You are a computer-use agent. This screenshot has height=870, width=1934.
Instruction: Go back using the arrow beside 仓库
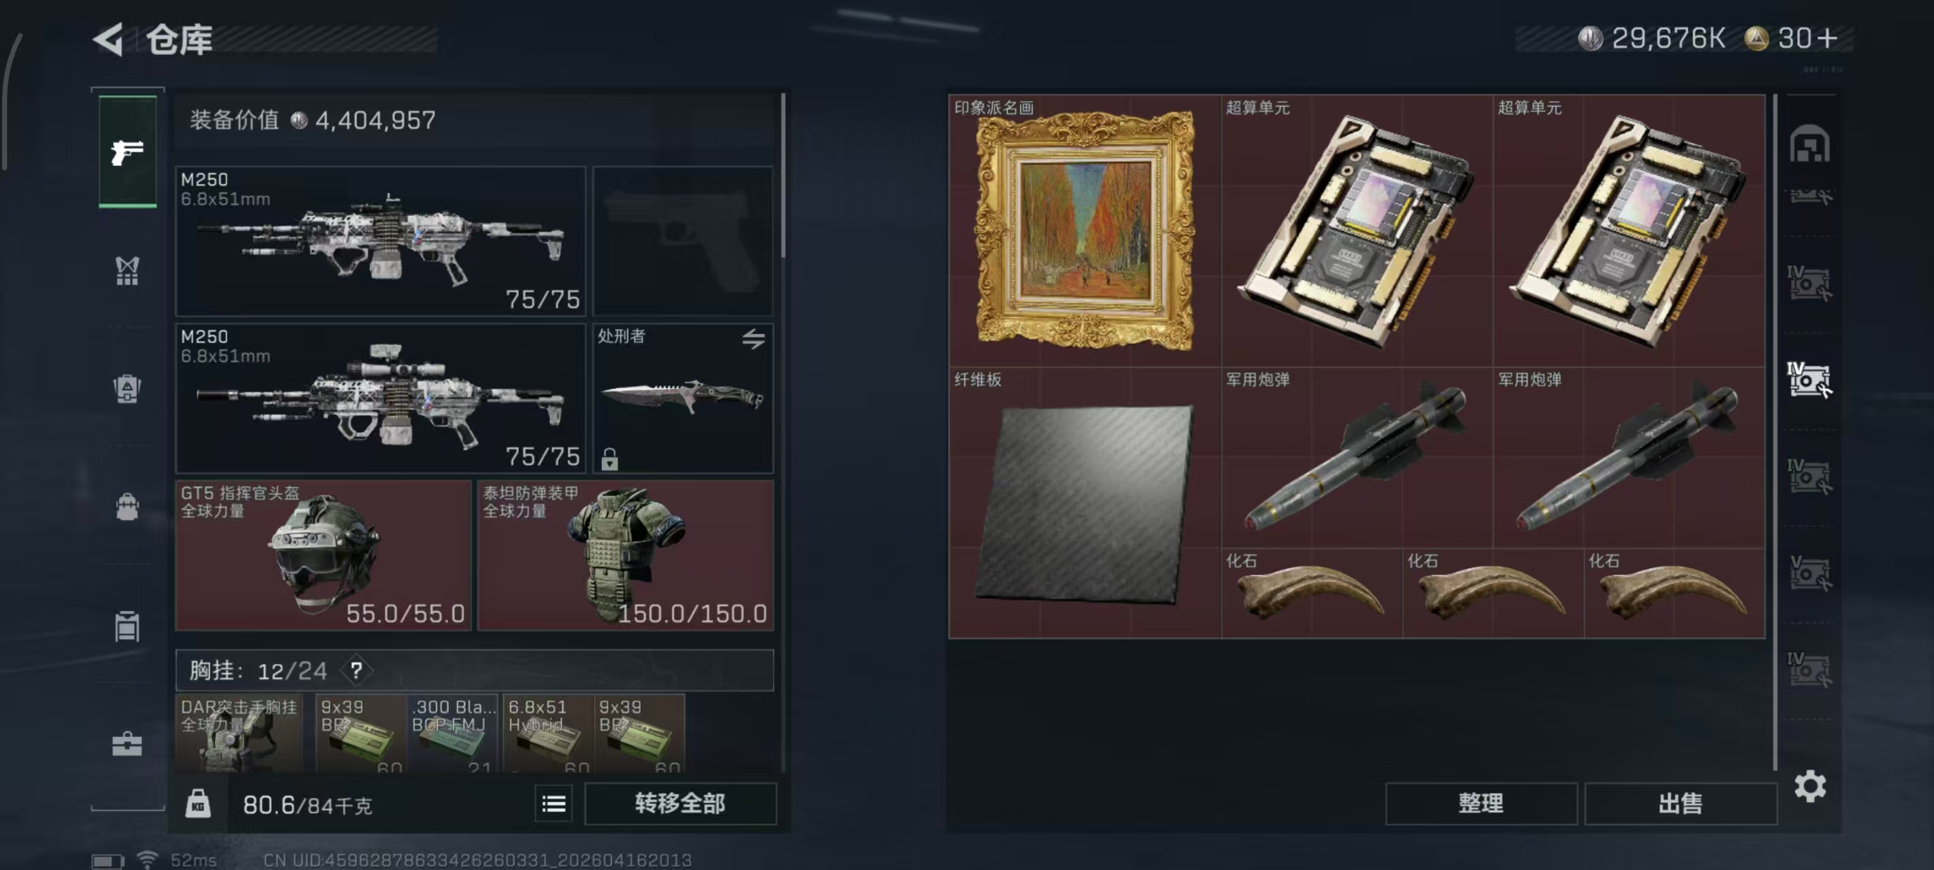(x=109, y=39)
